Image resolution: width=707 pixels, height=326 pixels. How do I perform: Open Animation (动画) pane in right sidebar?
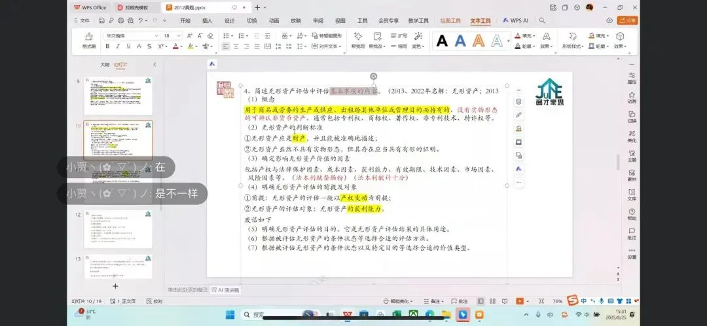632,98
